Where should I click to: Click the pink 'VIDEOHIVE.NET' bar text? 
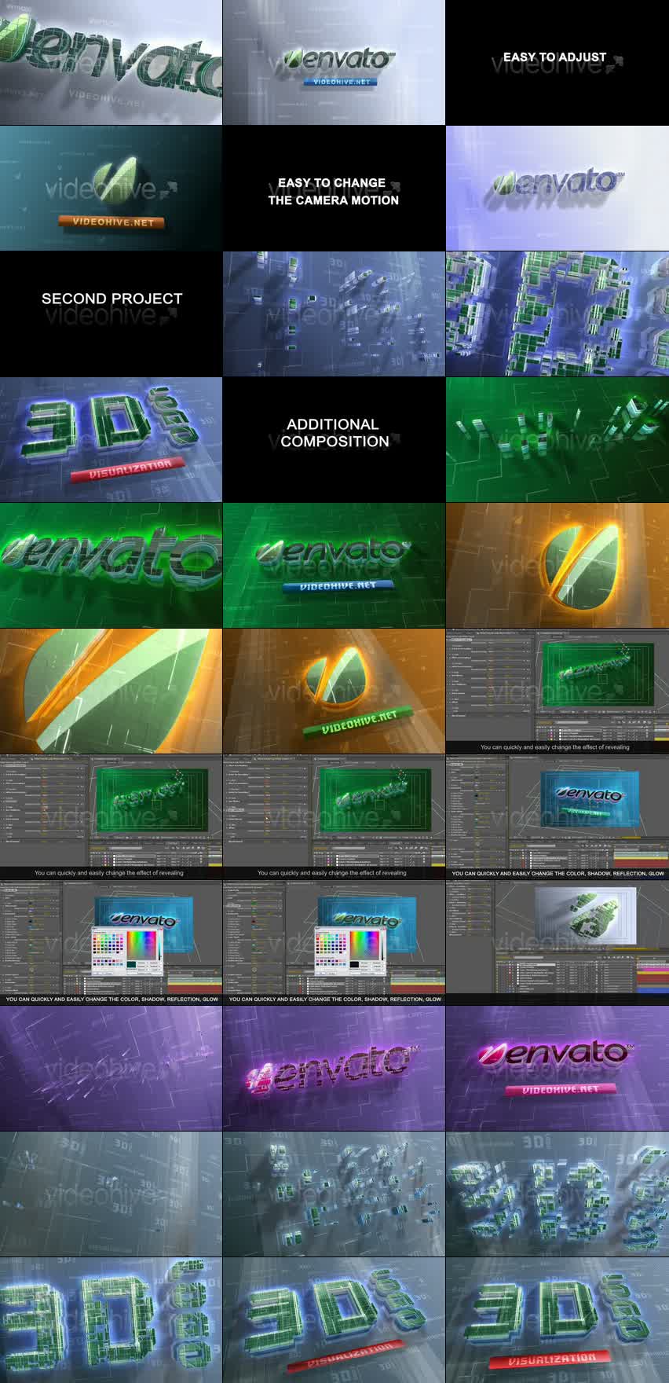pyautogui.click(x=561, y=1089)
